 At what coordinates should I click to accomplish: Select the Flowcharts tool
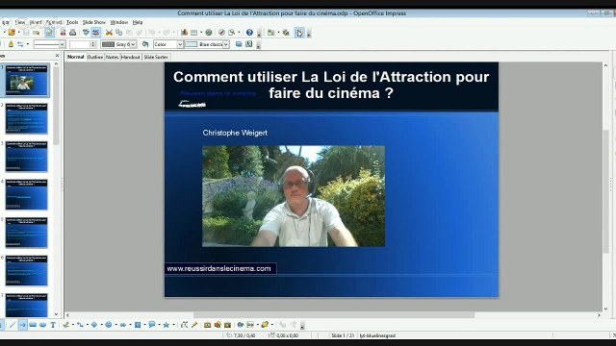[138, 325]
